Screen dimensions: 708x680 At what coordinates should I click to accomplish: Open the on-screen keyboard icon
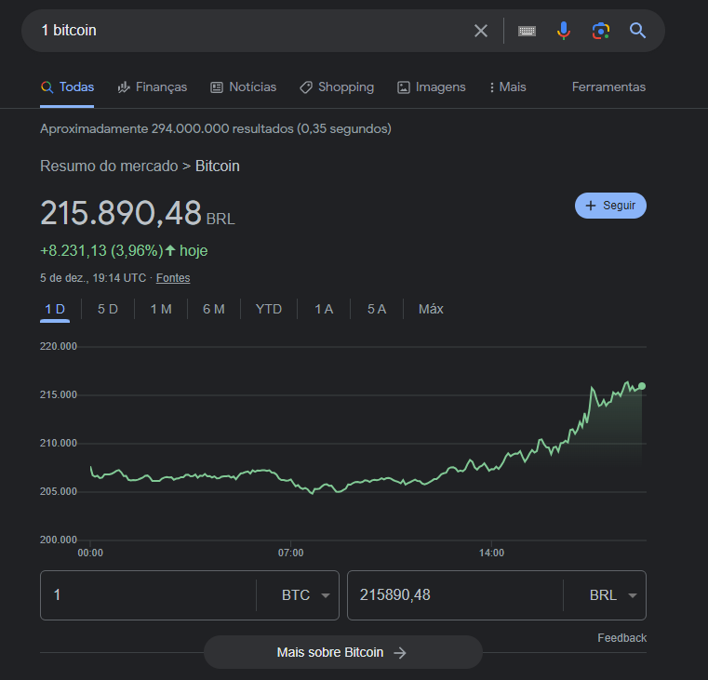click(527, 31)
